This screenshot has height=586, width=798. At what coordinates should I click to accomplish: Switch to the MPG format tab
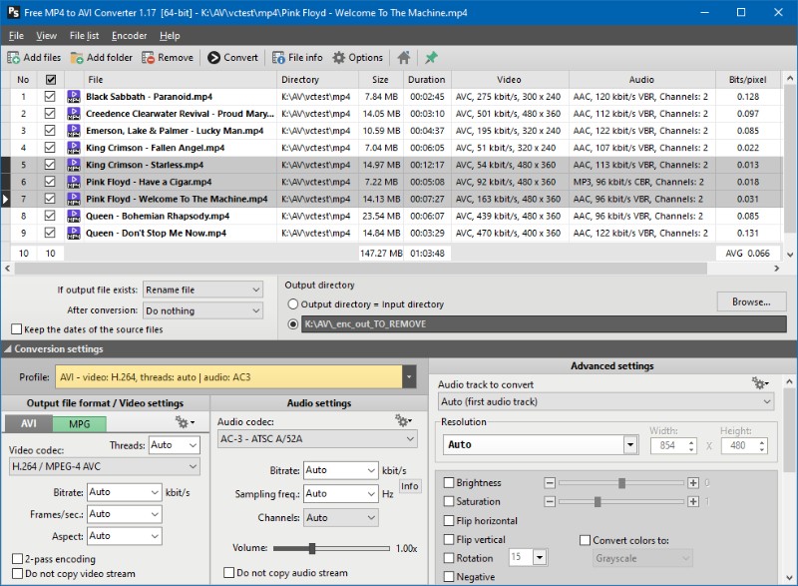[79, 424]
